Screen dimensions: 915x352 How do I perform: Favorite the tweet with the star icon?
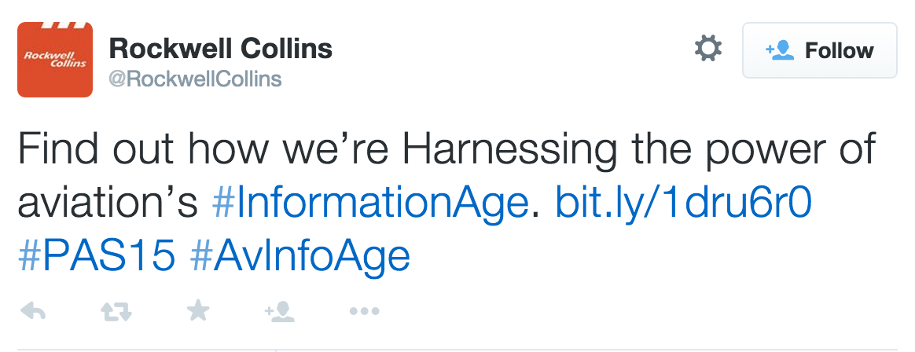click(198, 312)
